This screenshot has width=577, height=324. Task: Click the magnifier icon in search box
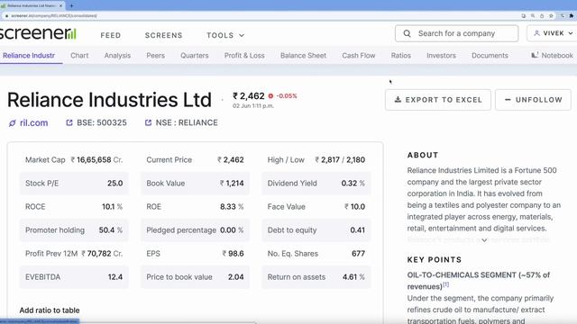point(407,33)
